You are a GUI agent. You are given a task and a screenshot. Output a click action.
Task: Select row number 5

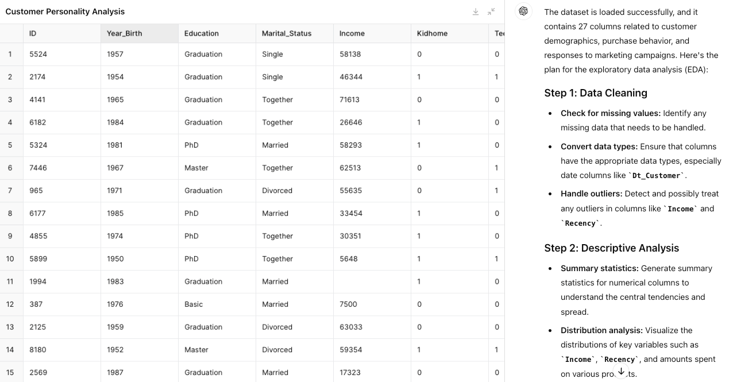(10, 145)
